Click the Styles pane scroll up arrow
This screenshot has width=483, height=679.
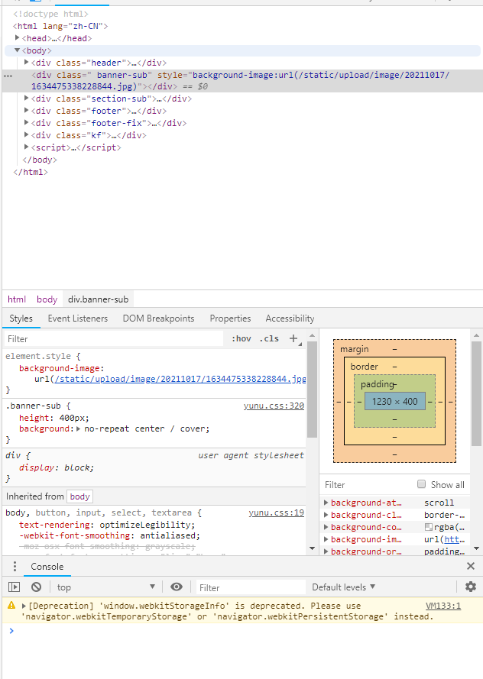coord(312,335)
